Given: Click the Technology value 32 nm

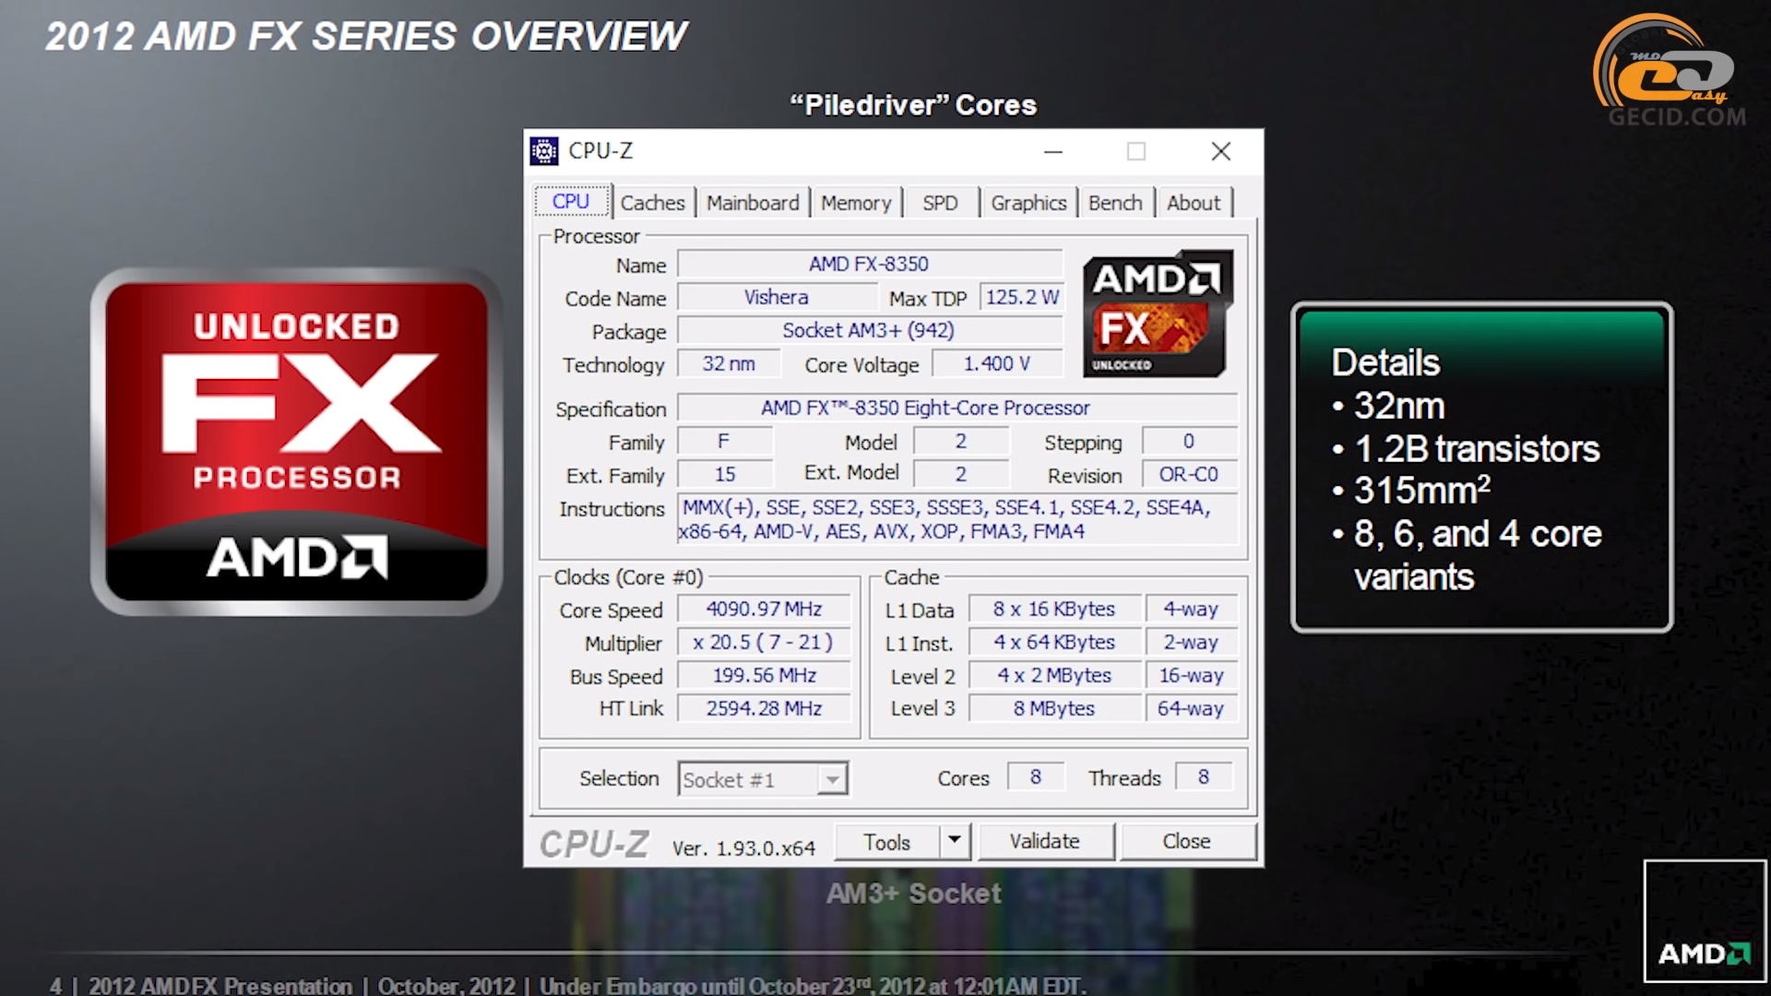Looking at the screenshot, I should pos(729,363).
